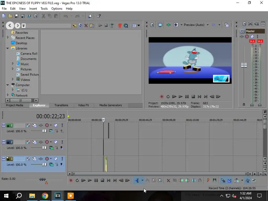Open the edit tool selector dropdown arrow

click(142, 180)
